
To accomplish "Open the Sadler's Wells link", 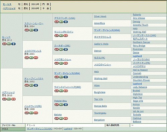I will pyautogui.click(x=101, y=44).
